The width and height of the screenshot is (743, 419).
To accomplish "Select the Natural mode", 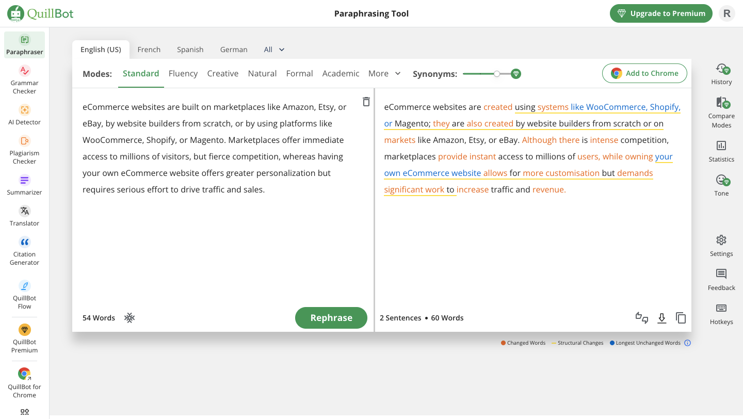I will pos(262,74).
